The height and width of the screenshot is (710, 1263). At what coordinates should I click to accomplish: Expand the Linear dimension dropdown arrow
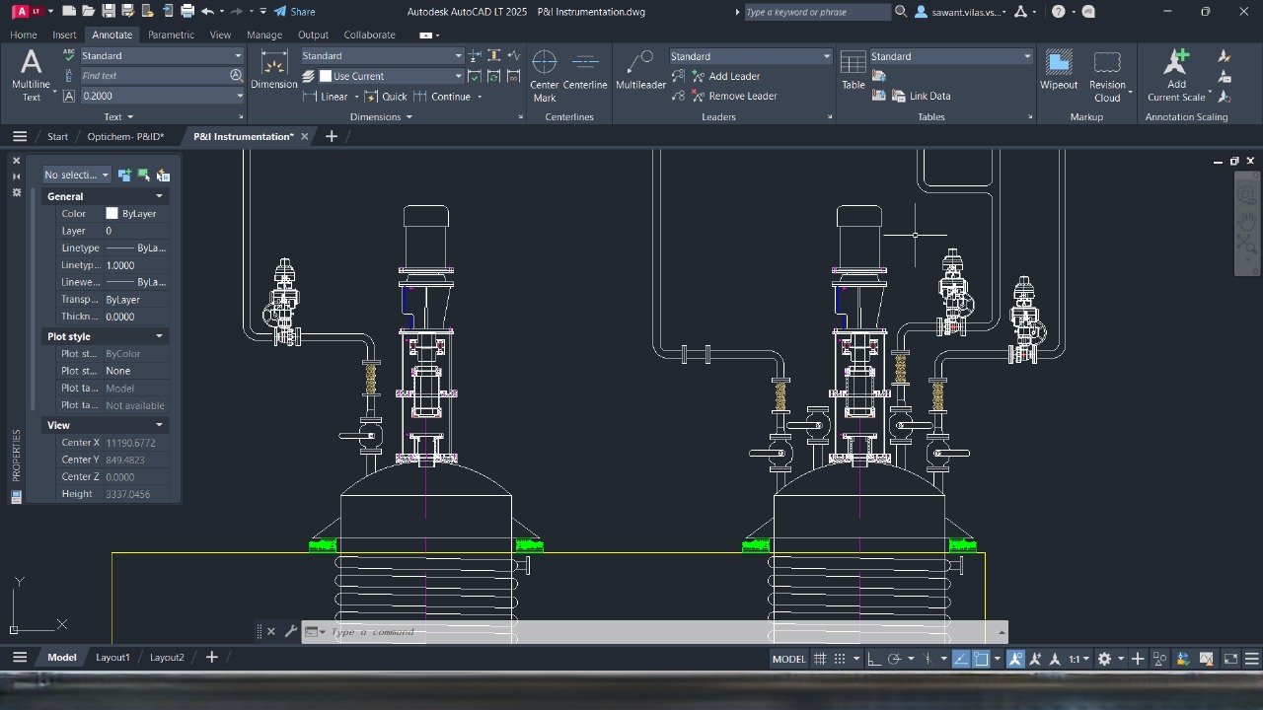[x=356, y=97]
